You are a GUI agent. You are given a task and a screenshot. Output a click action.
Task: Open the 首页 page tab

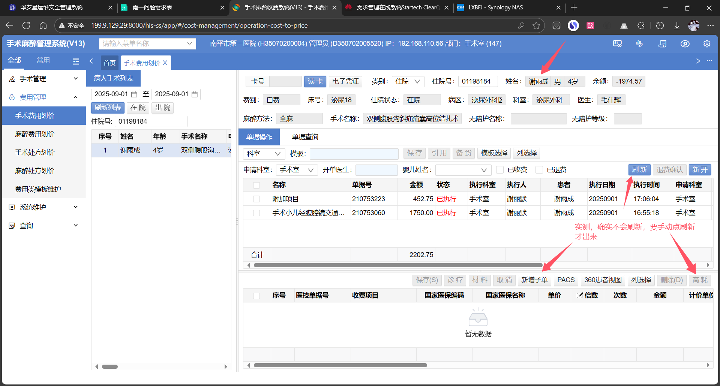coord(109,63)
